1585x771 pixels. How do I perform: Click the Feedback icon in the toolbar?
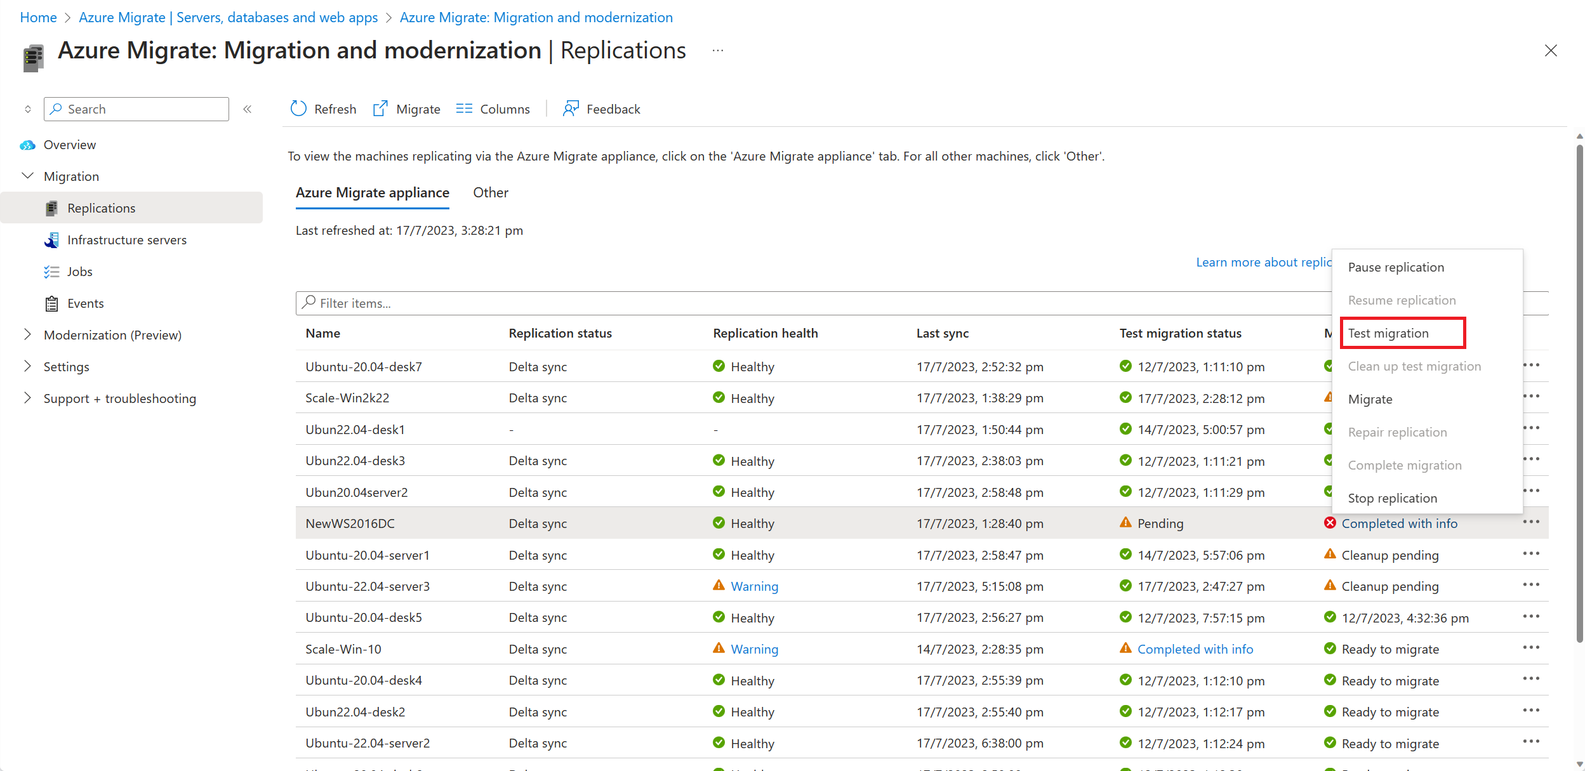click(x=569, y=108)
